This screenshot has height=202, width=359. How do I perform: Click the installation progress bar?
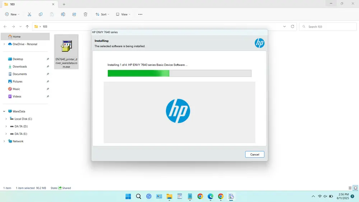(179, 73)
